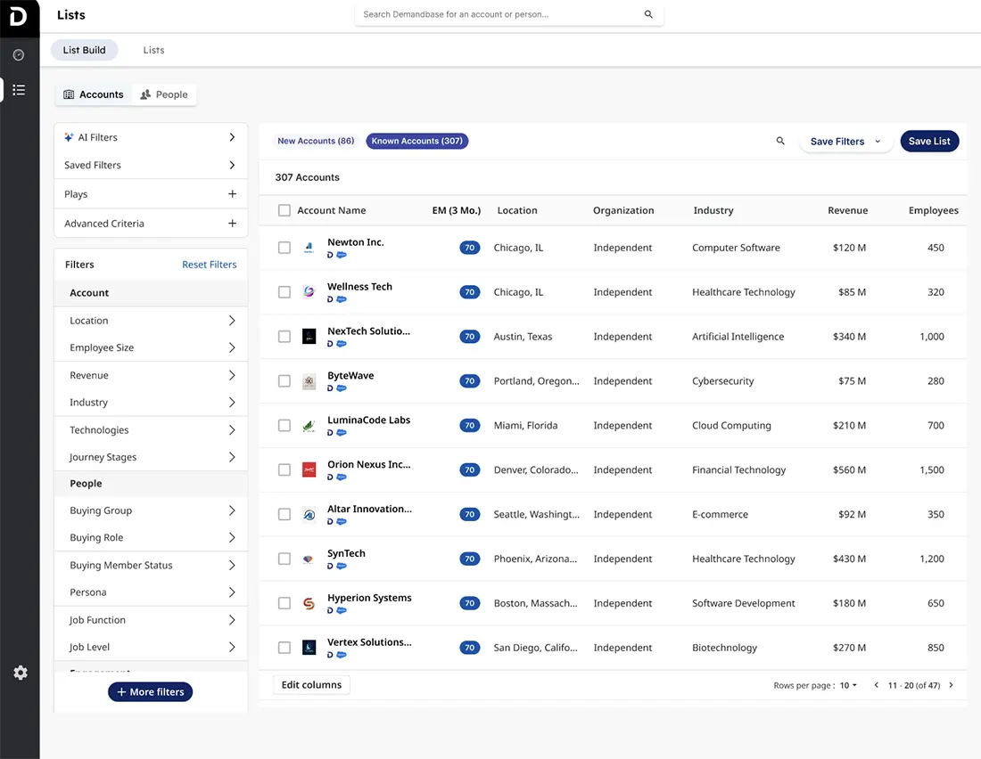The width and height of the screenshot is (981, 759).
Task: Show Known Accounts (307) tab
Action: (416, 141)
